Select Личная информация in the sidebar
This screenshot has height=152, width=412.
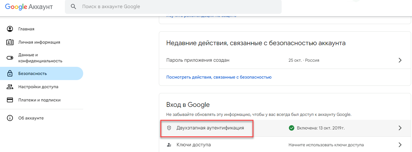point(39,42)
